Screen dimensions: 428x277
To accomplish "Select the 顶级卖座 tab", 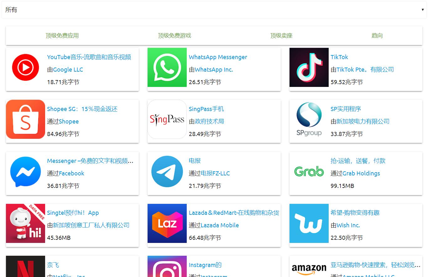I will pyautogui.click(x=281, y=35).
